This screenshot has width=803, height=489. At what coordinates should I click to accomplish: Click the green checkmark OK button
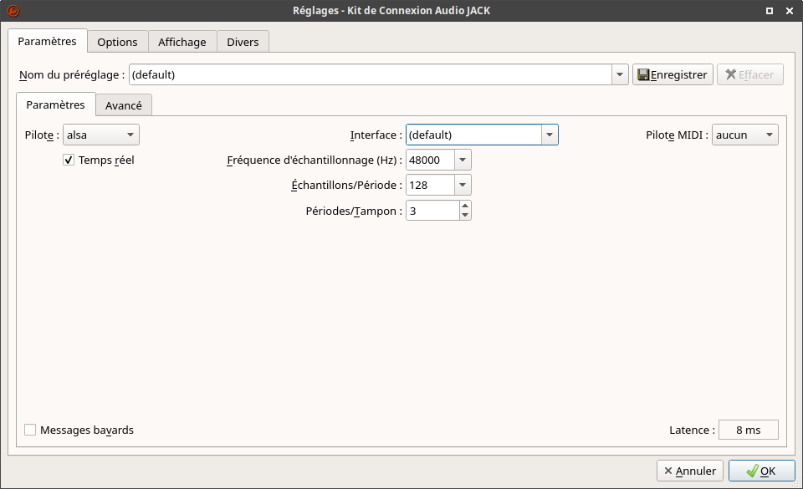click(x=761, y=471)
